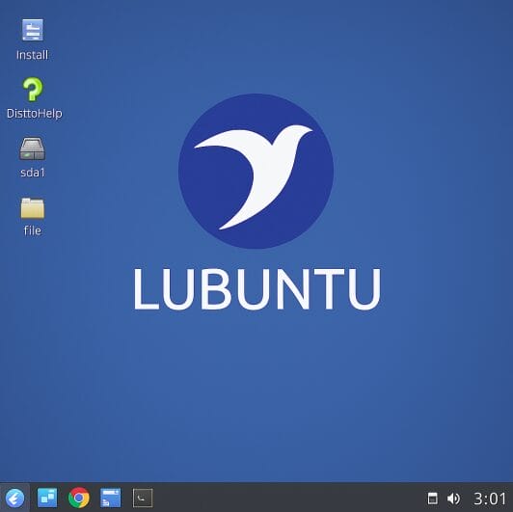Image resolution: width=513 pixels, height=512 pixels.
Task: Open the terminal launcher in the panel
Action: pyautogui.click(x=143, y=498)
